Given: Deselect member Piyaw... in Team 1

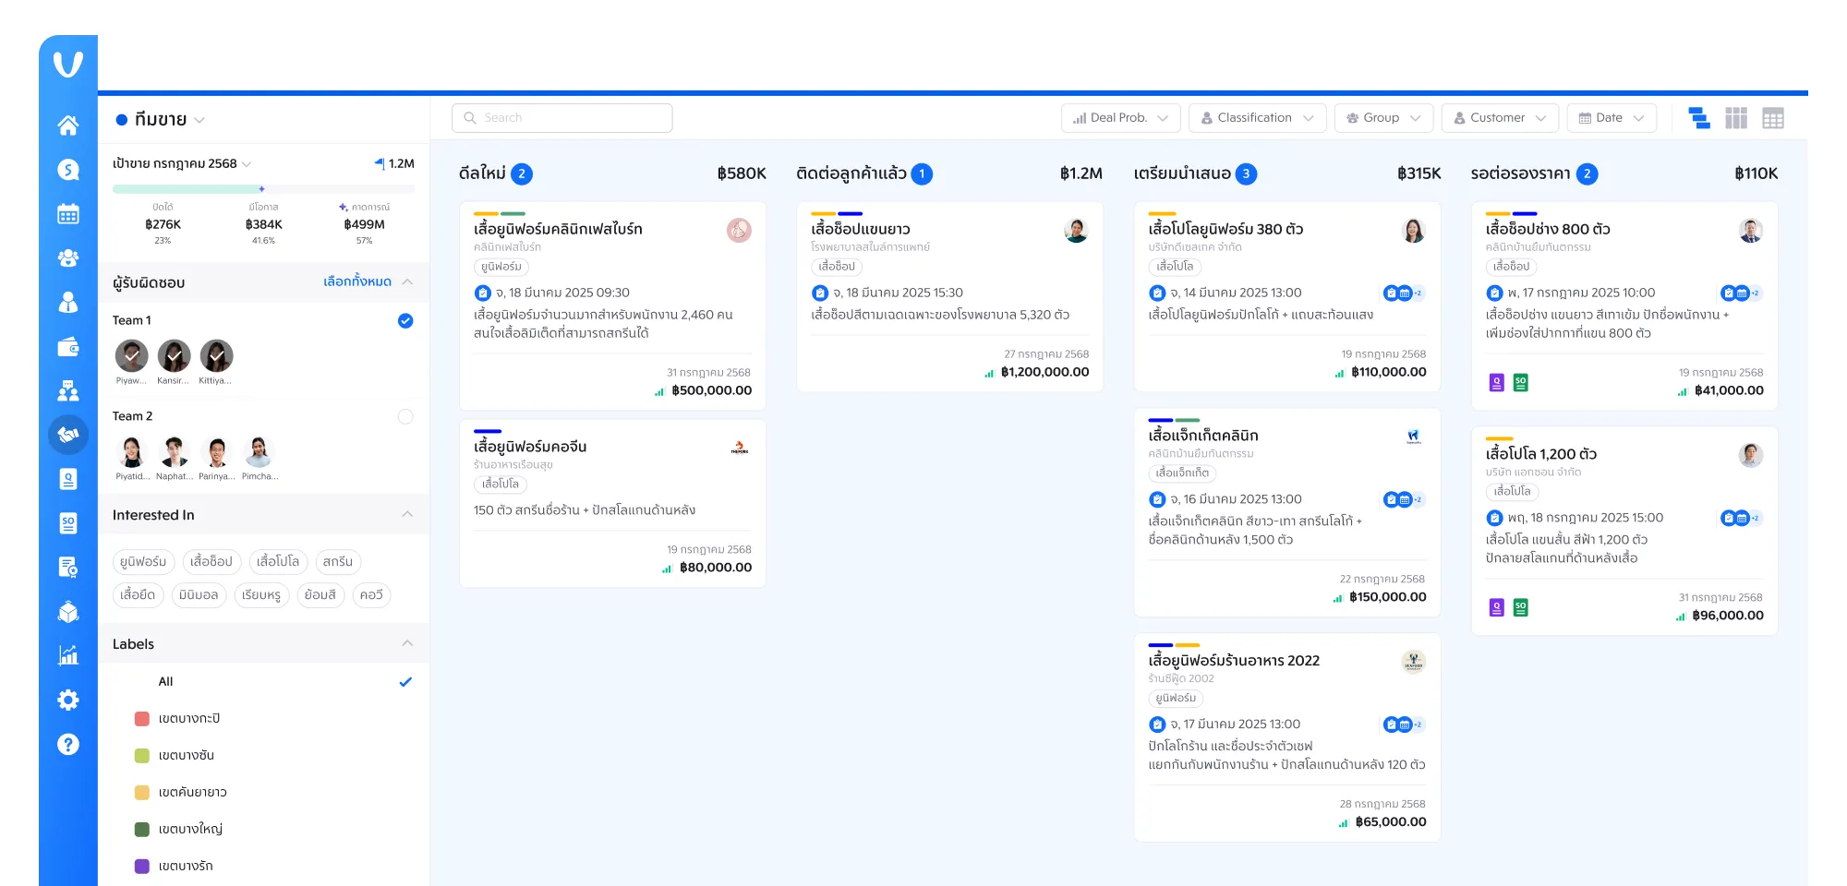Looking at the screenshot, I should (131, 355).
